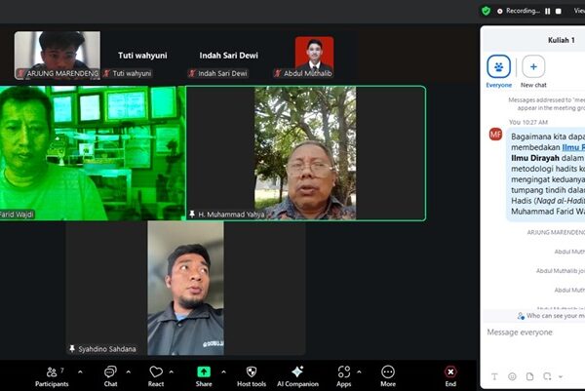
Task: Select ARJUNG MARENDENG video thumbnail
Action: point(58,55)
